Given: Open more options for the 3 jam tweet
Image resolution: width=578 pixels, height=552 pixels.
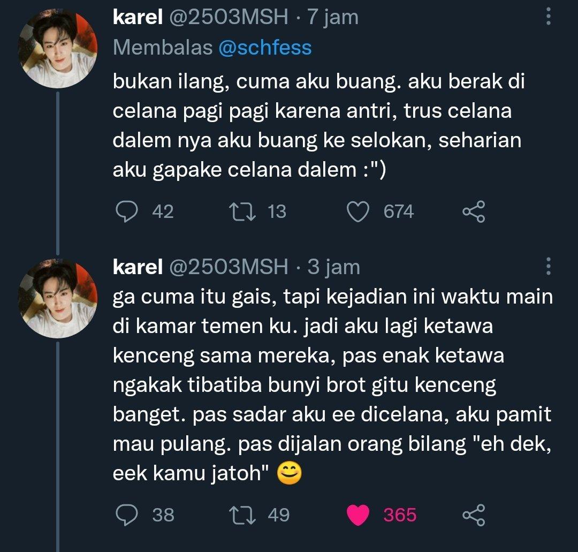Looking at the screenshot, I should pos(548,266).
